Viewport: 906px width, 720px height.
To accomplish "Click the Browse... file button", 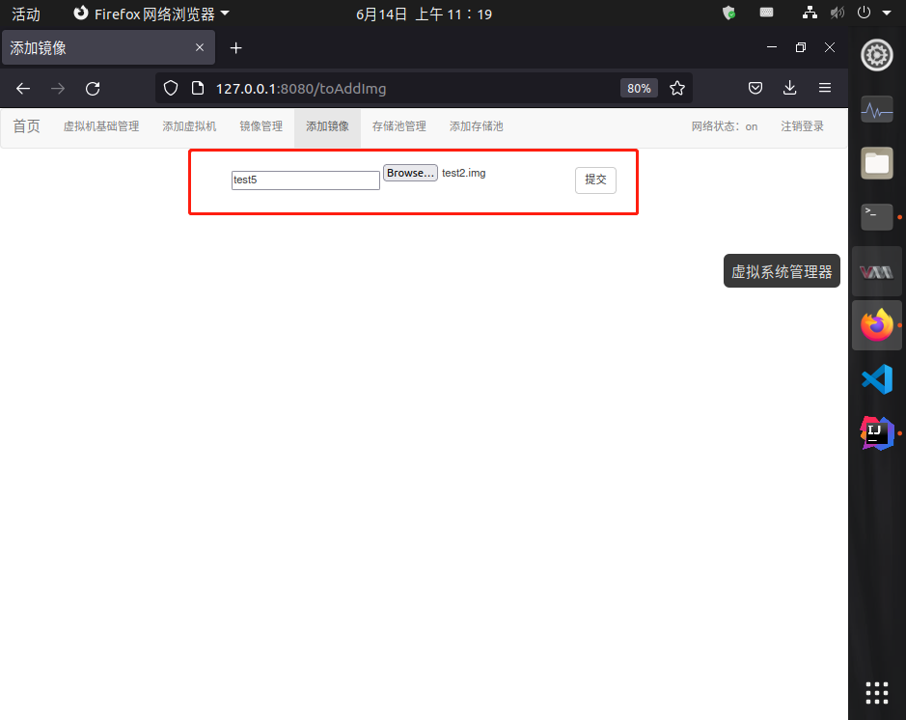I will [x=410, y=173].
